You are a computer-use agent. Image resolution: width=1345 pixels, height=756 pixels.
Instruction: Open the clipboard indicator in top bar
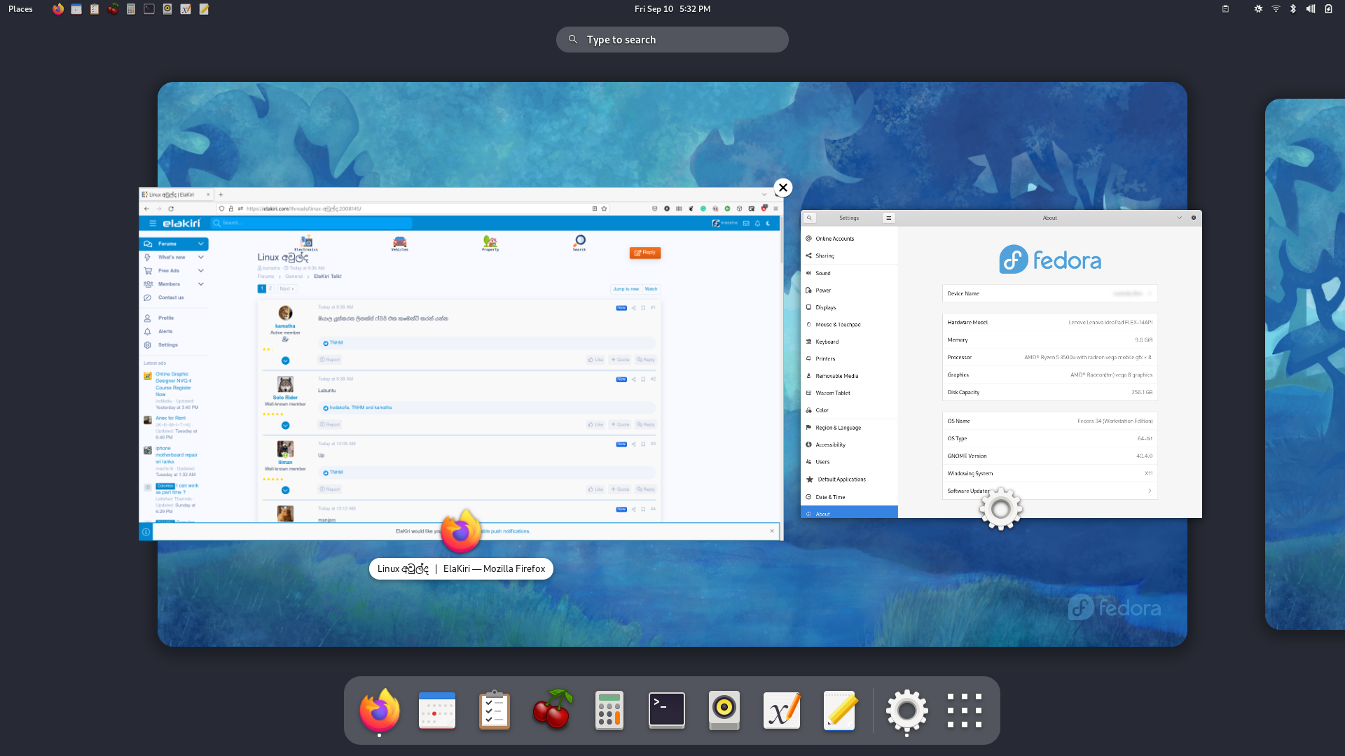1225,9
